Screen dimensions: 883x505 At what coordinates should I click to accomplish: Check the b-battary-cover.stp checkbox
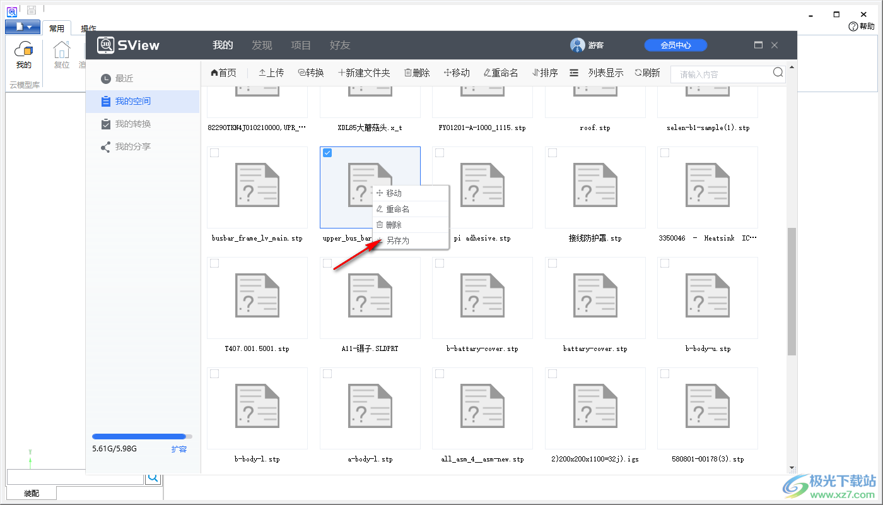[440, 263]
